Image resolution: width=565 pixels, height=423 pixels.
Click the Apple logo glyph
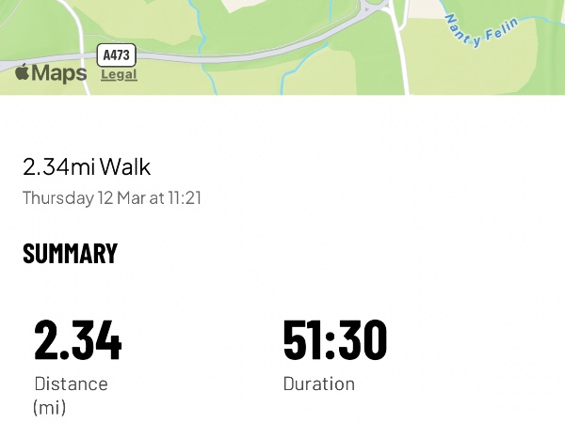(x=22, y=71)
